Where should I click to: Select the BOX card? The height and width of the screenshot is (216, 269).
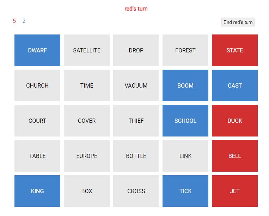(87, 191)
